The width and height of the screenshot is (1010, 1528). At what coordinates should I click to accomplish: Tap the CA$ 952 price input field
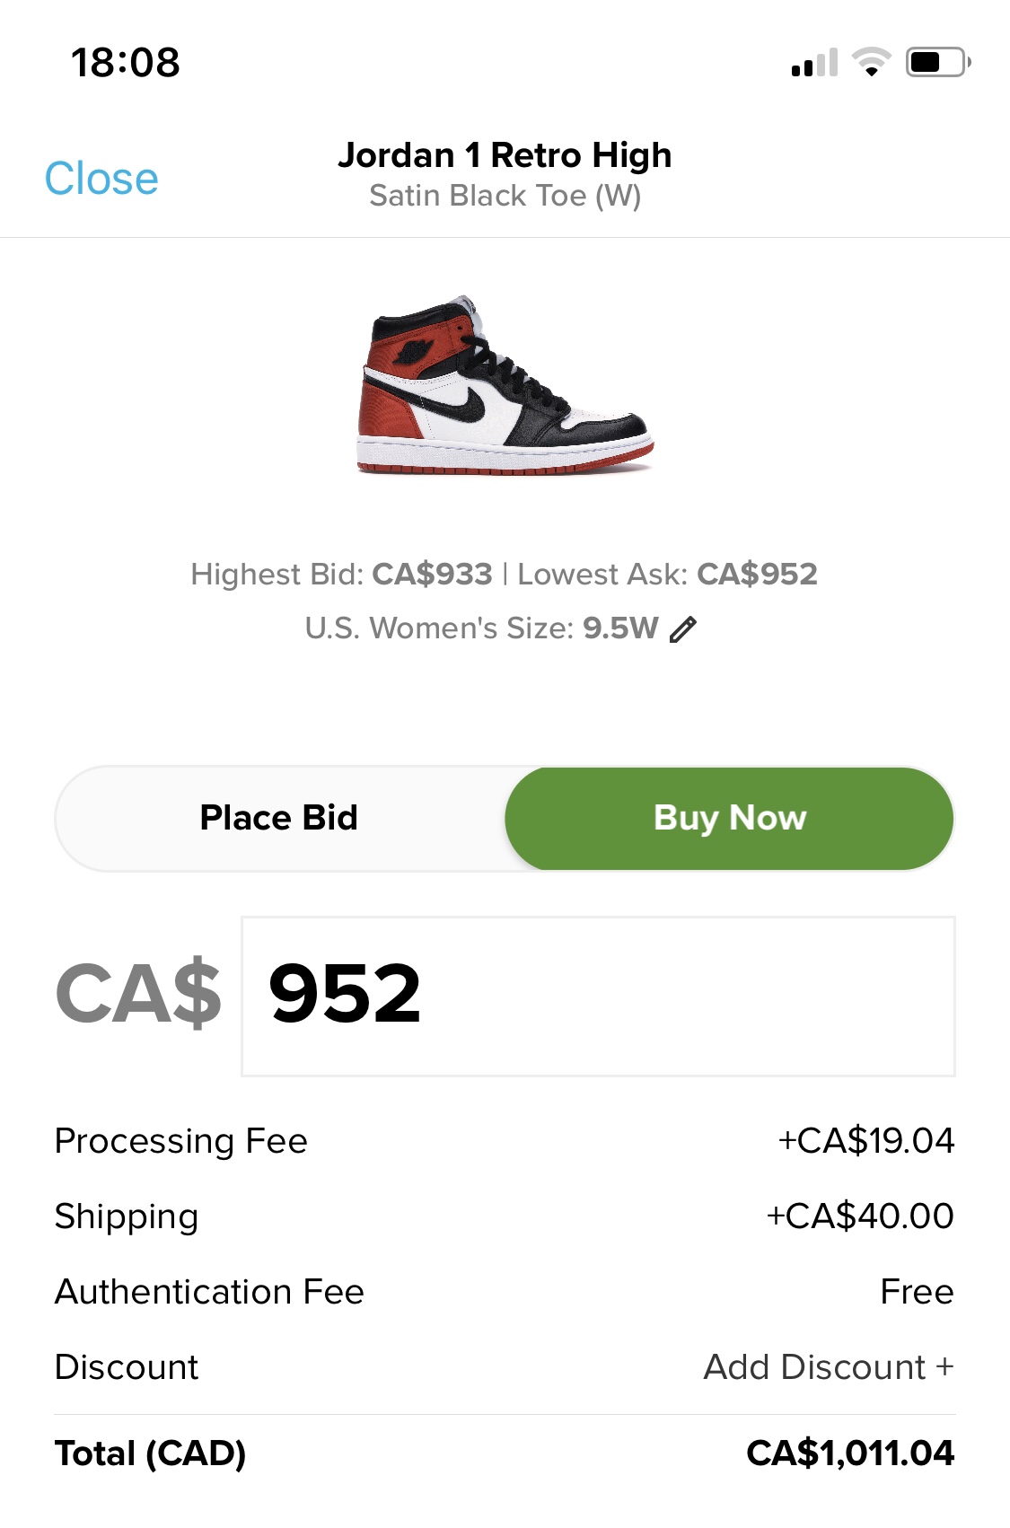pyautogui.click(x=597, y=996)
